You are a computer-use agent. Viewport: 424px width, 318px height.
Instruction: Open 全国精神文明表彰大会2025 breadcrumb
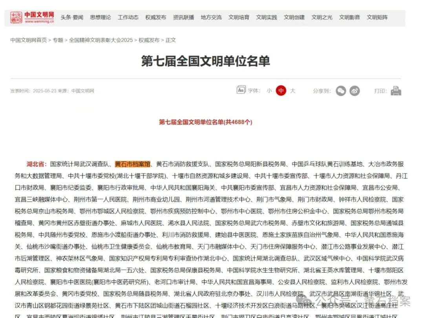coord(101,40)
